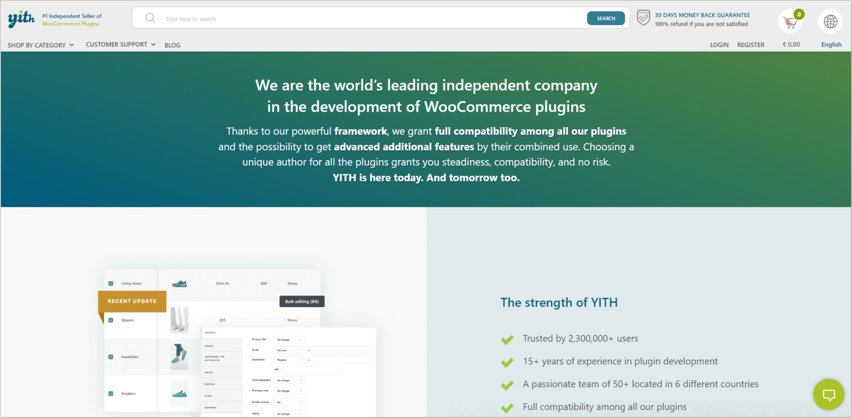Click the LOGIN link
This screenshot has width=852, height=418.
[719, 45]
